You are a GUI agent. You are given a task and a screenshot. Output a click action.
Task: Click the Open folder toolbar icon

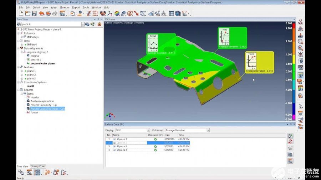pyautogui.click(x=27, y=14)
